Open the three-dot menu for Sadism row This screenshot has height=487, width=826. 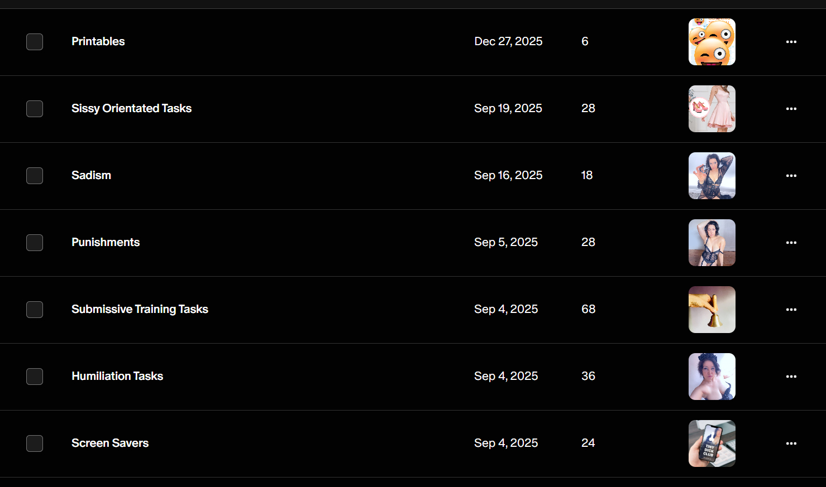coord(791,176)
